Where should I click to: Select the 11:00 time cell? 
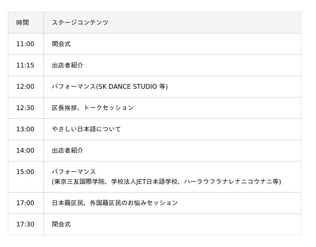coord(25,44)
